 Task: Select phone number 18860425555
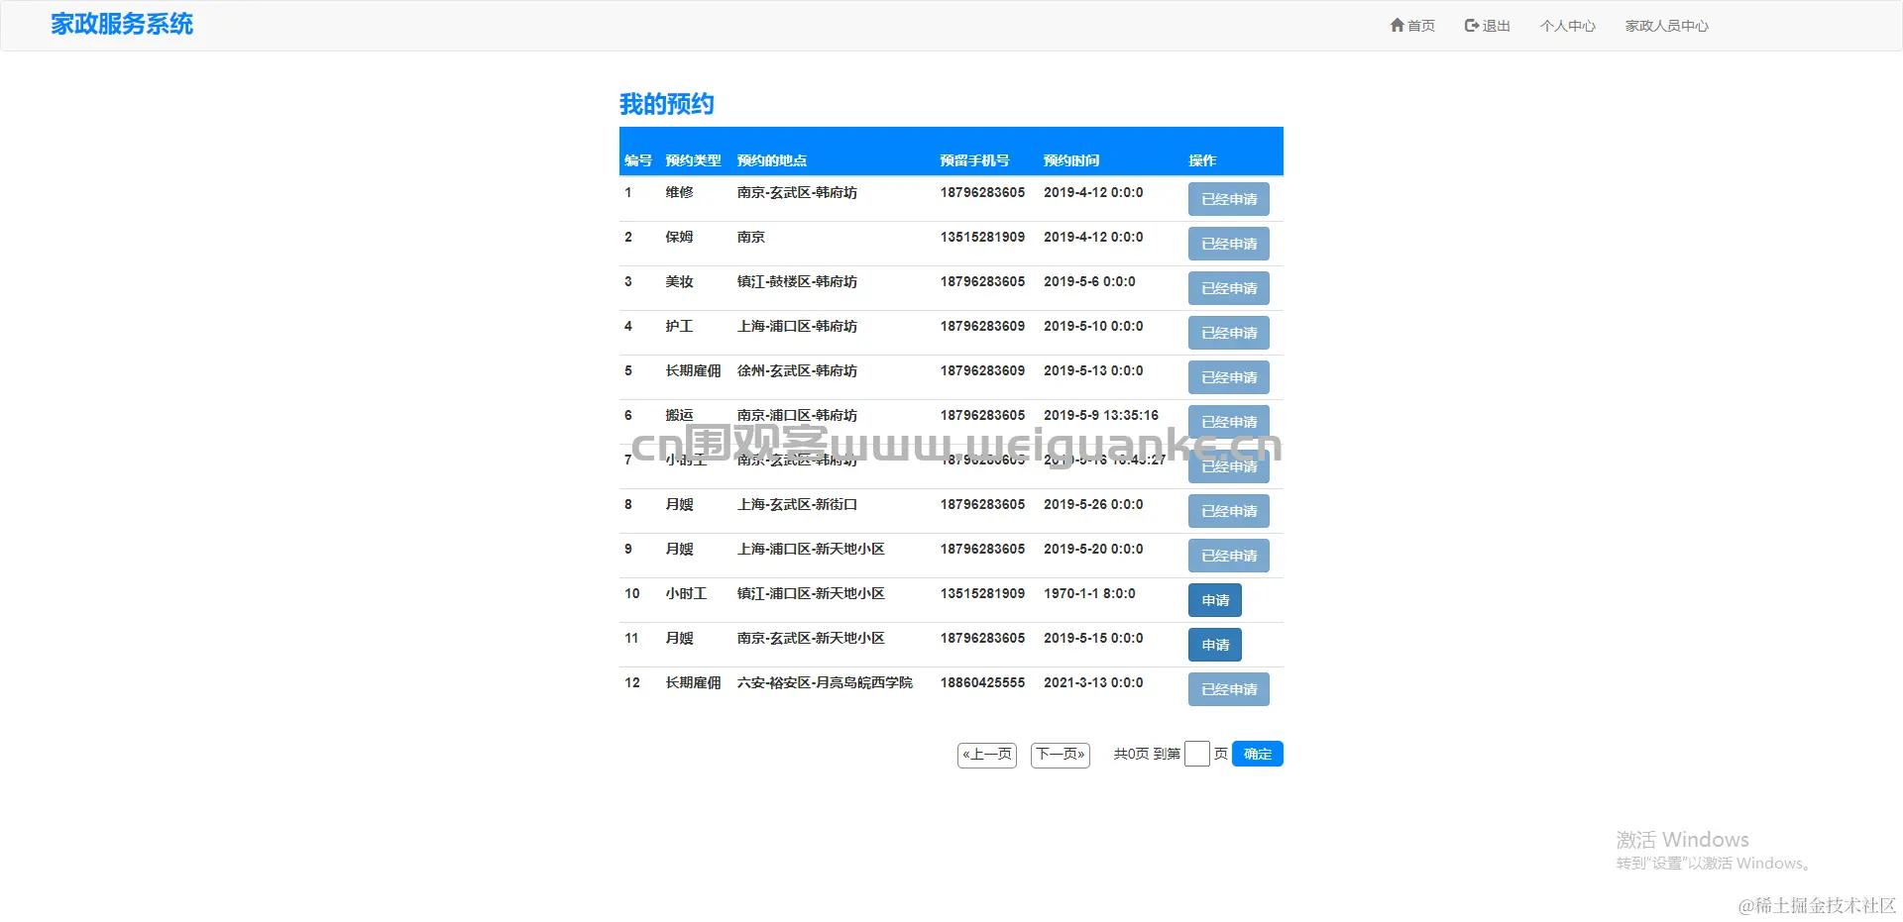tap(982, 682)
